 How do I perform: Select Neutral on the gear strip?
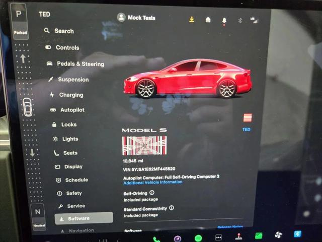(38, 217)
